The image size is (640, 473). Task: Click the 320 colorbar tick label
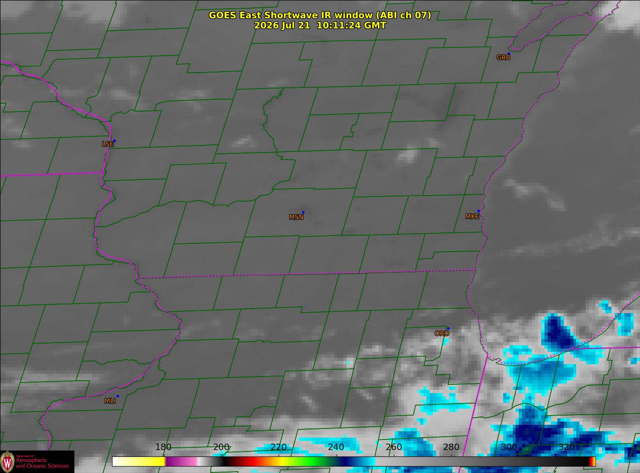point(567,447)
